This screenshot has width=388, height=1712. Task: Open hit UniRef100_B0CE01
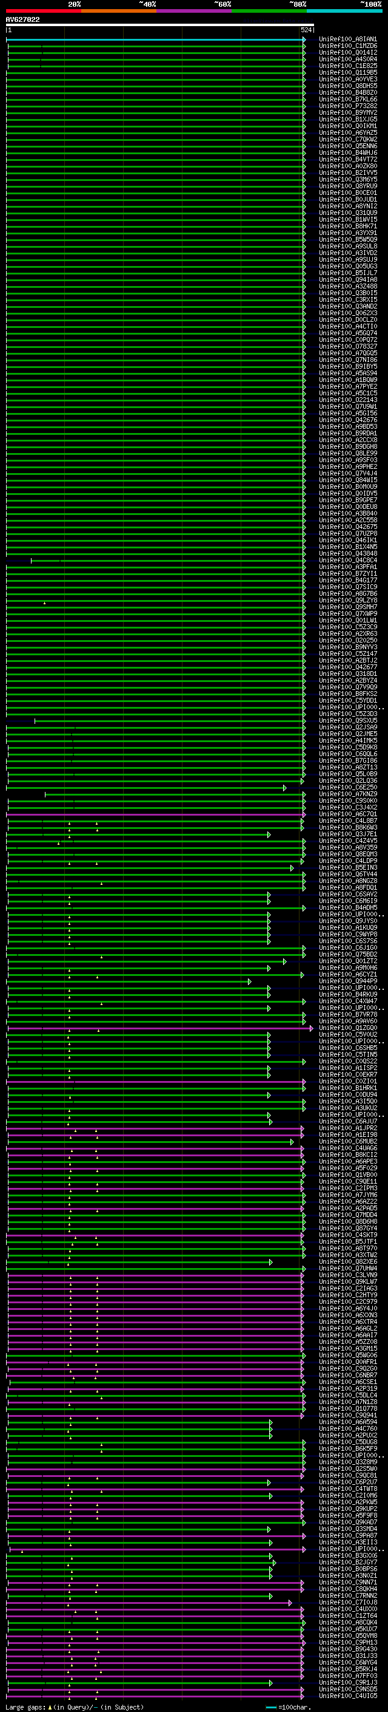[348, 193]
